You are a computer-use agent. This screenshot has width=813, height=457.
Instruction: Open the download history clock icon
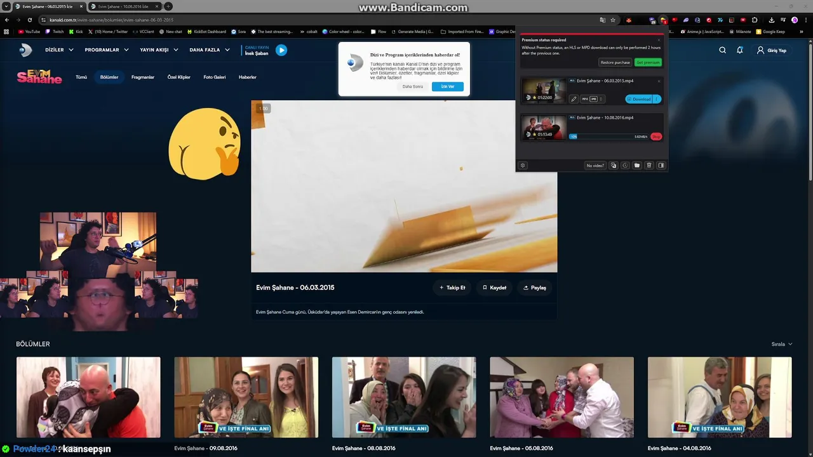point(625,165)
